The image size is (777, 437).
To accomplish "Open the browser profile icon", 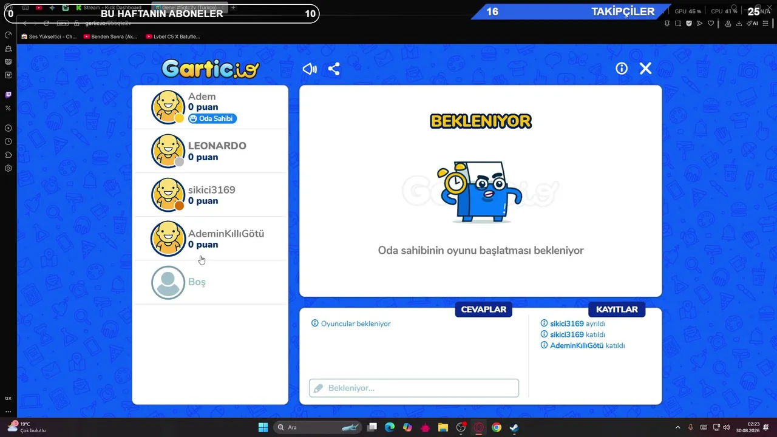I will point(728,23).
